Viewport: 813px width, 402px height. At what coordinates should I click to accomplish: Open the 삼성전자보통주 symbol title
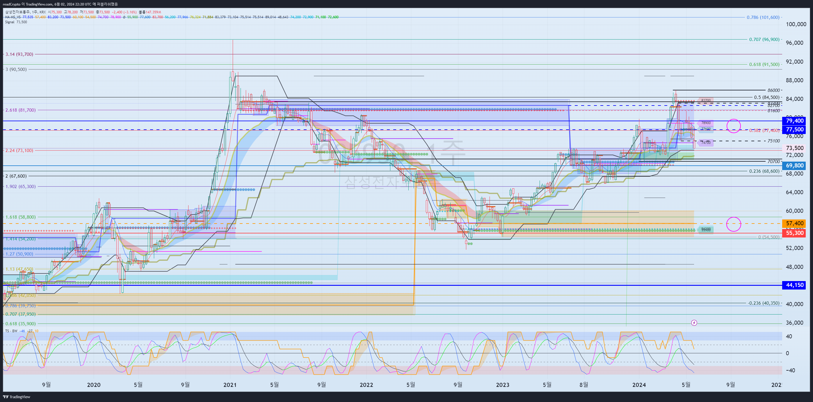point(18,12)
